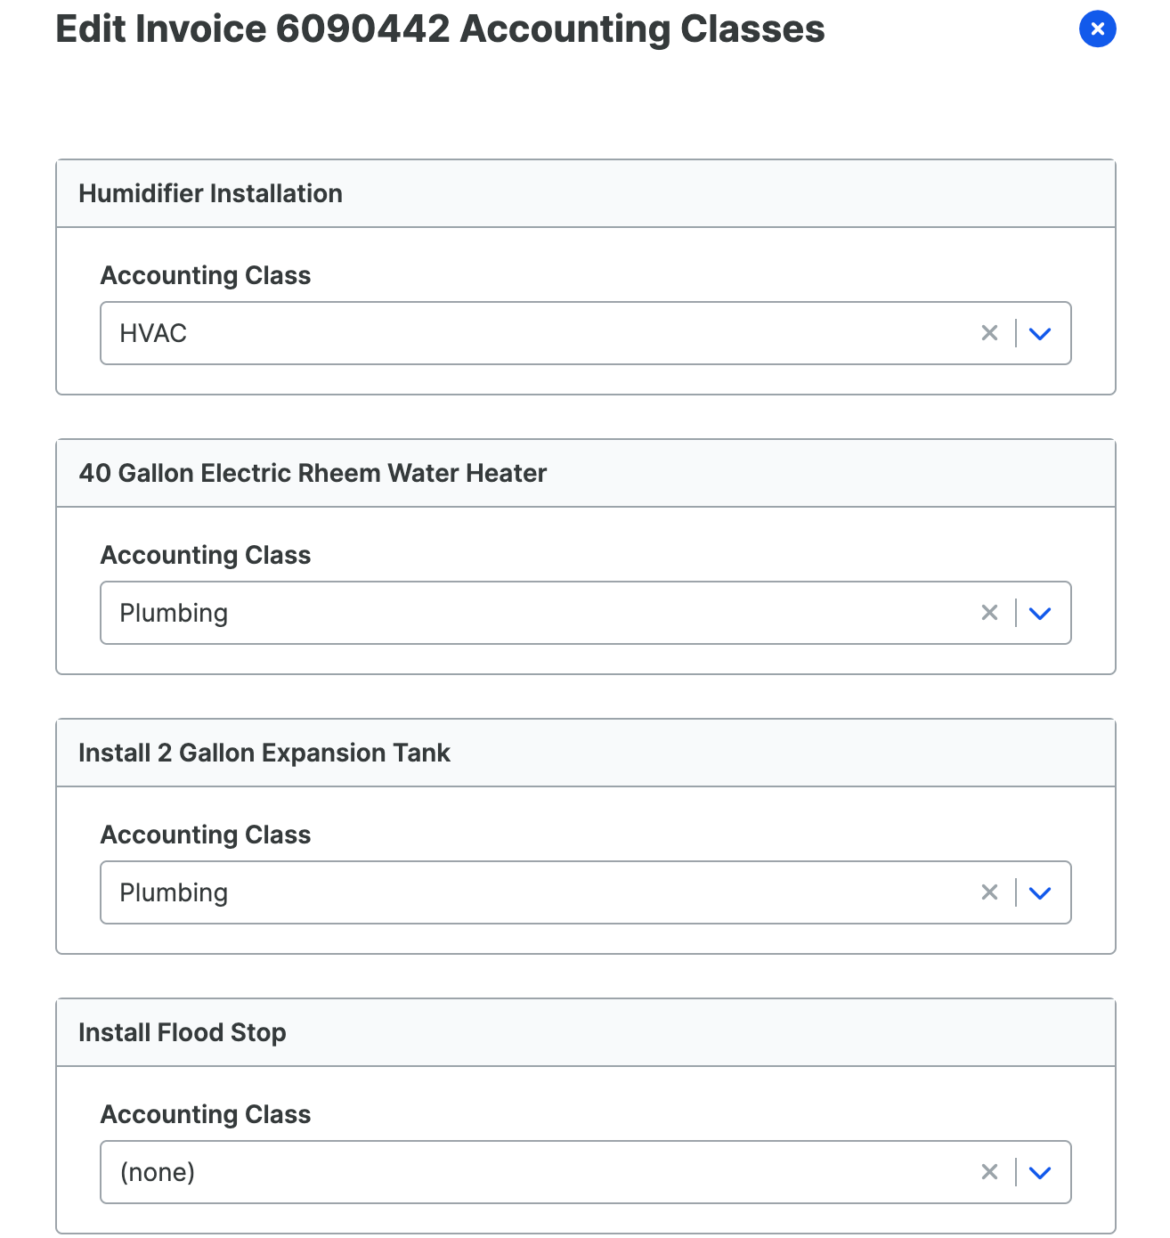Viewport: 1170px width, 1238px height.
Task: Open Install Flood Stop class dropdown chevron
Action: point(1040,1173)
